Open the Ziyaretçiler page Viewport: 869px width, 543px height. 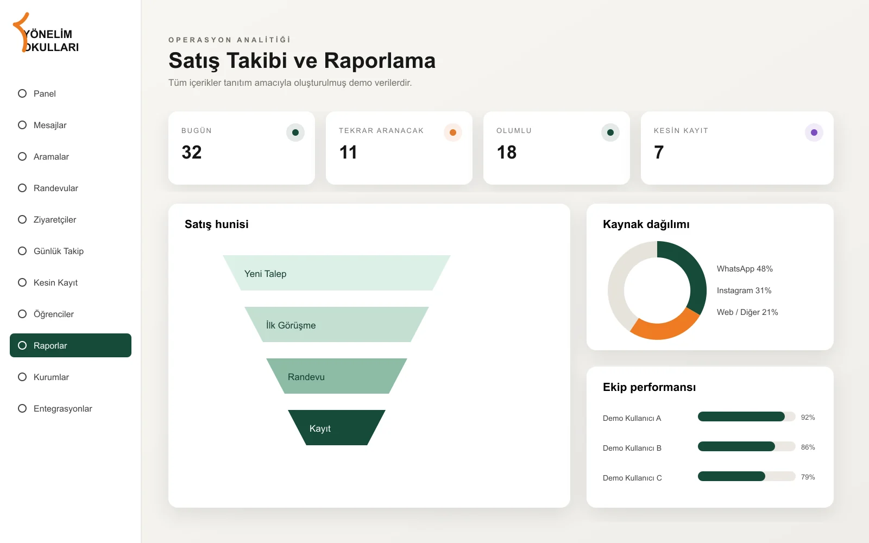pyautogui.click(x=71, y=219)
